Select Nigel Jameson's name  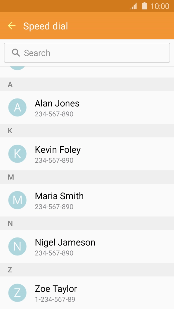coord(65,243)
